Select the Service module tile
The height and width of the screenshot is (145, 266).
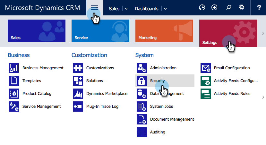[x=100, y=31]
